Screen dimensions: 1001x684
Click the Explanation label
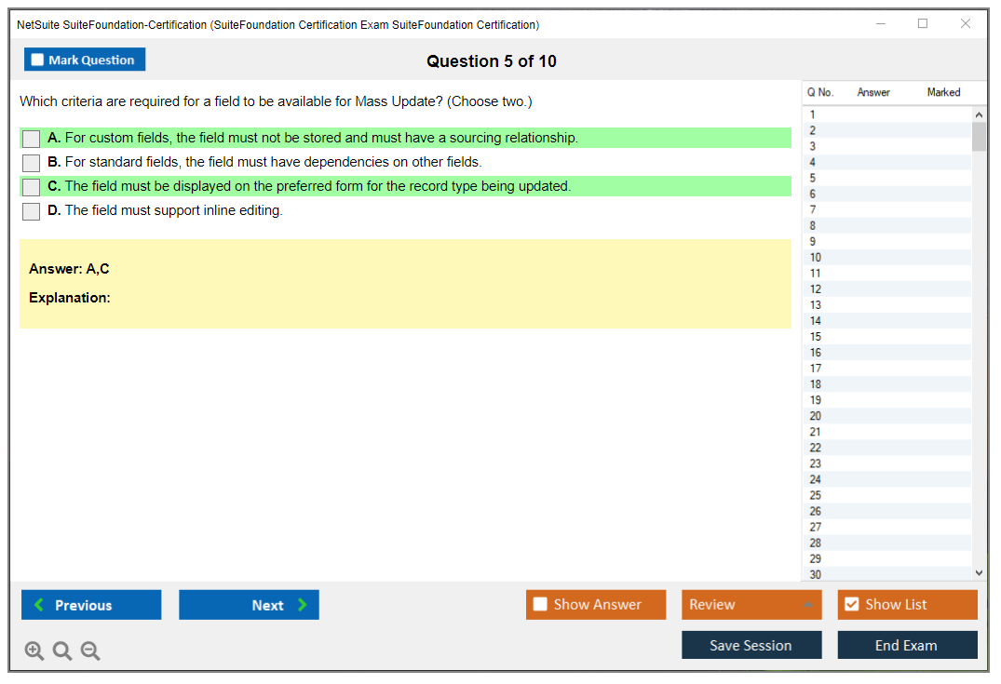point(70,298)
